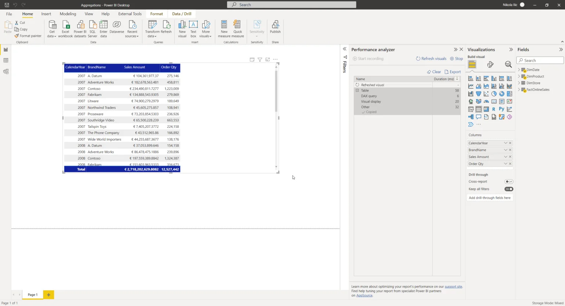565x306 pixels.
Task: Select the KPI visual
Action: (509, 101)
